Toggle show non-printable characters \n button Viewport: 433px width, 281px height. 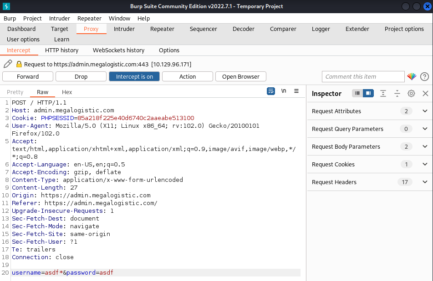point(284,91)
